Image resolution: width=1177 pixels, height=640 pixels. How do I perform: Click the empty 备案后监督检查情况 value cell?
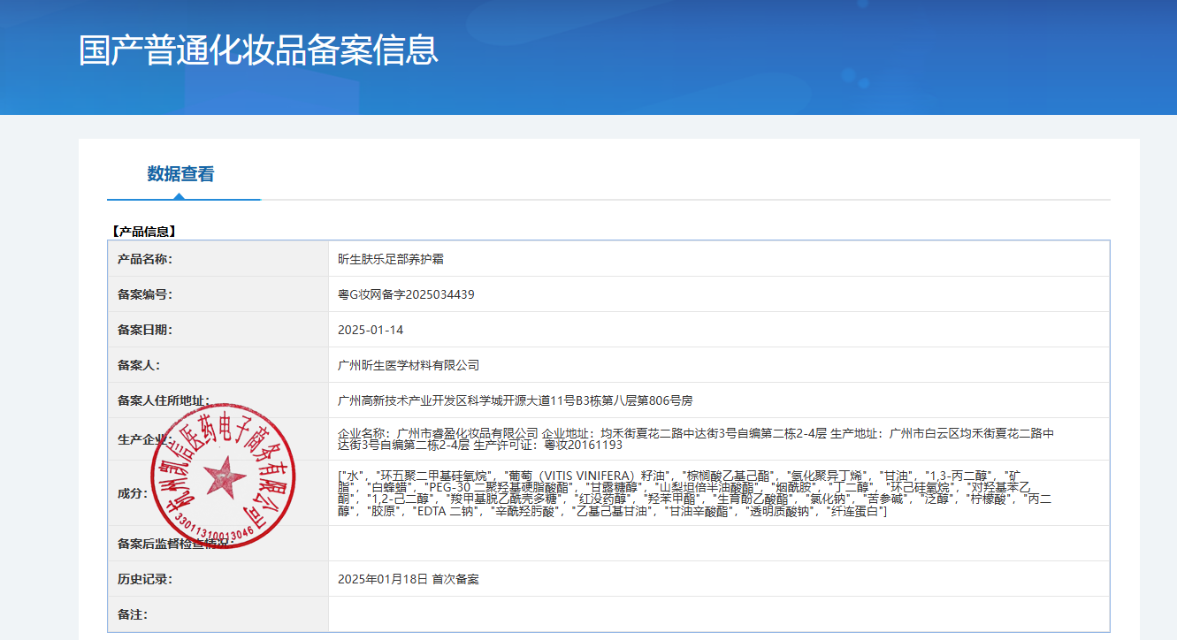point(717,544)
